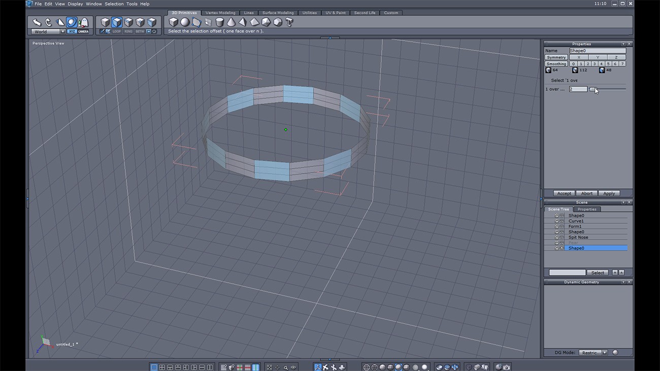Choose the Scale manipulator tool
The width and height of the screenshot is (660, 371).
(x=60, y=22)
